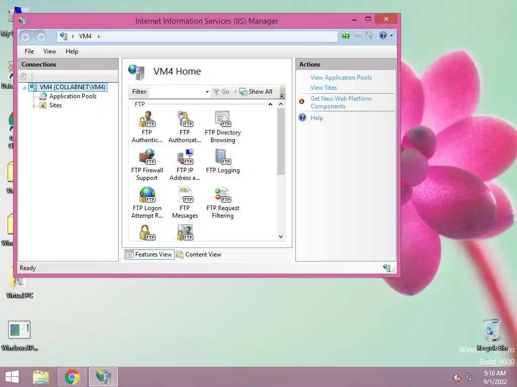Click the muted volume tray icon
Image resolution: width=517 pixels, height=387 pixels.
coord(457,377)
